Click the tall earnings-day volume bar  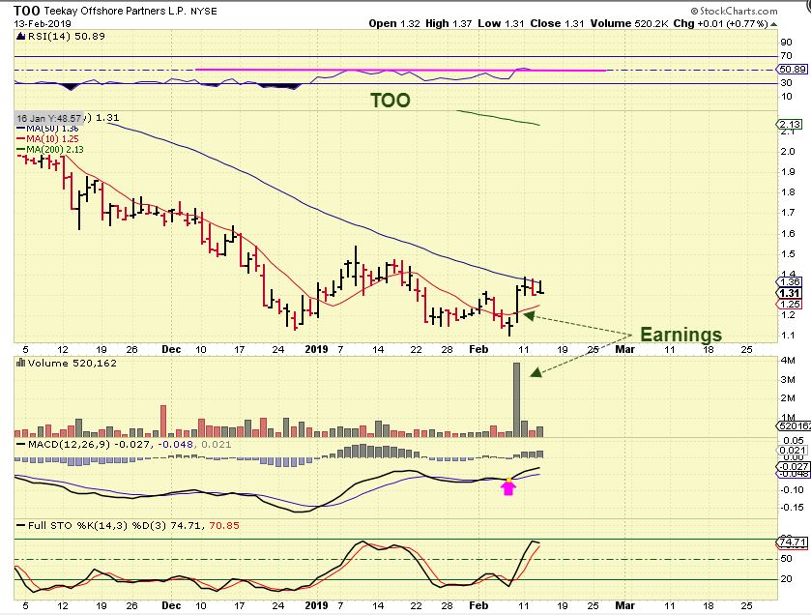(x=516, y=399)
